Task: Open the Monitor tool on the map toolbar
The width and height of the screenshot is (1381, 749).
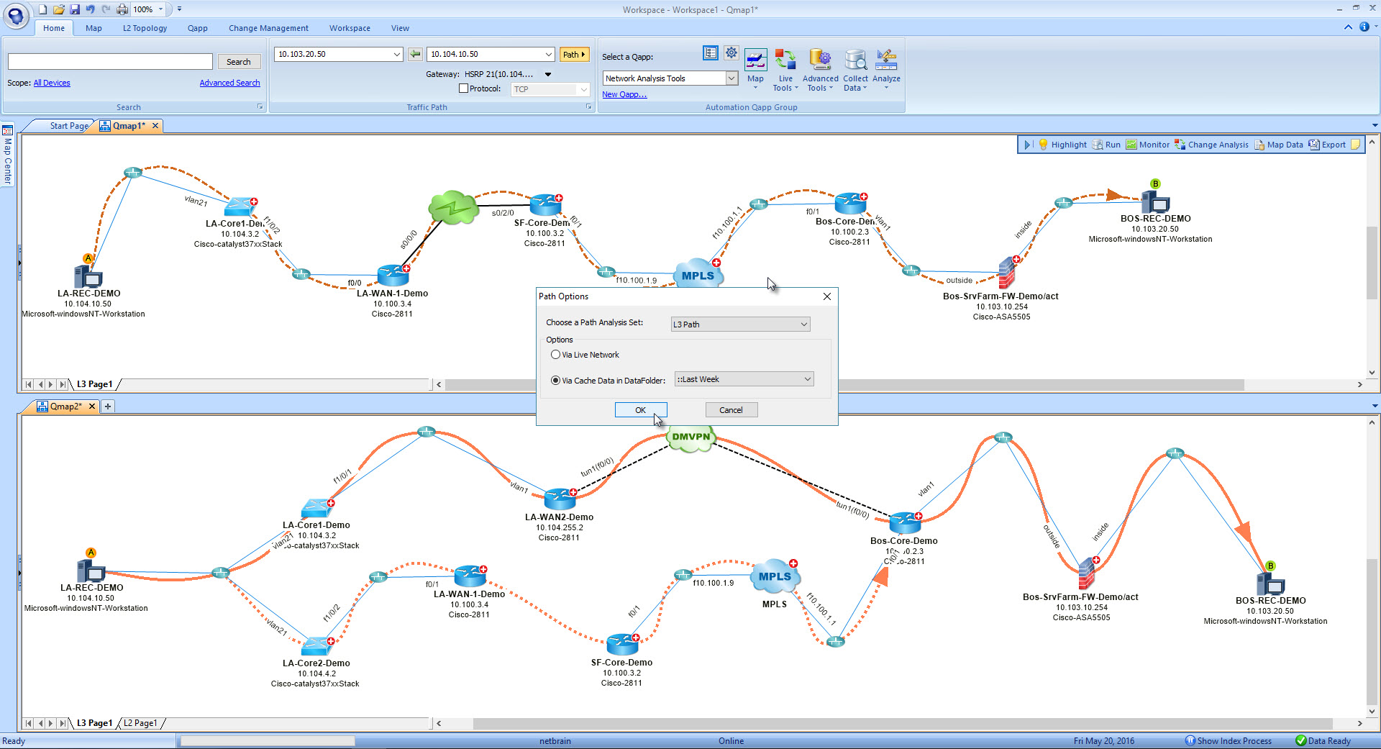Action: click(1148, 144)
